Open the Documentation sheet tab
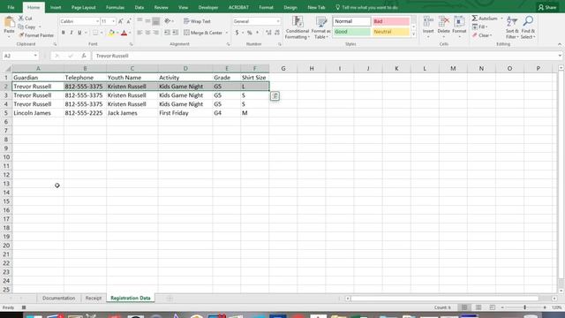 pyautogui.click(x=59, y=299)
